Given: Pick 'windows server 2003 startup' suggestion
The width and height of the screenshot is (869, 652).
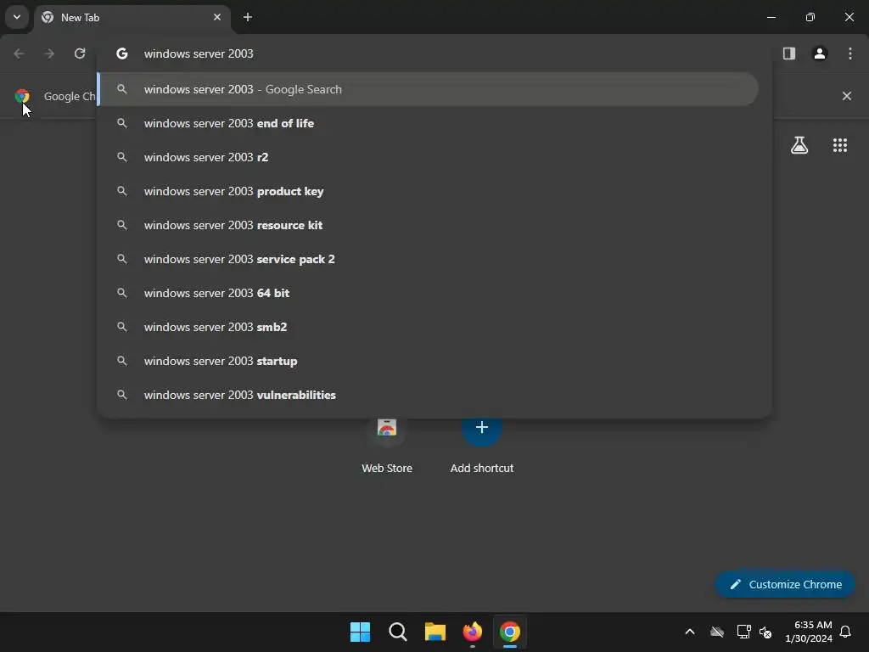Looking at the screenshot, I should [428, 361].
